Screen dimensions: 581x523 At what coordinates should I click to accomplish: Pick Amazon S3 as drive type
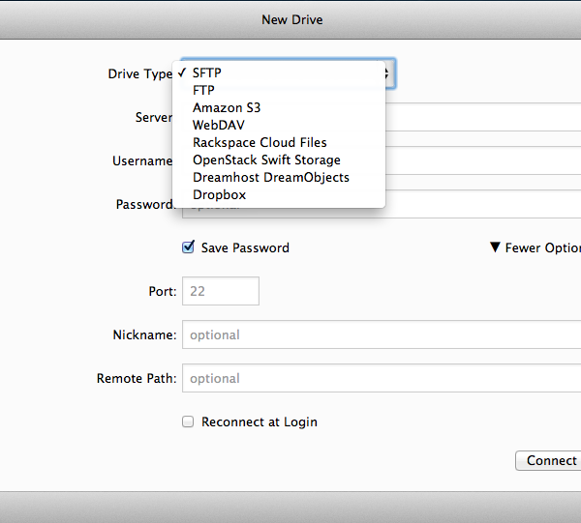(x=226, y=107)
